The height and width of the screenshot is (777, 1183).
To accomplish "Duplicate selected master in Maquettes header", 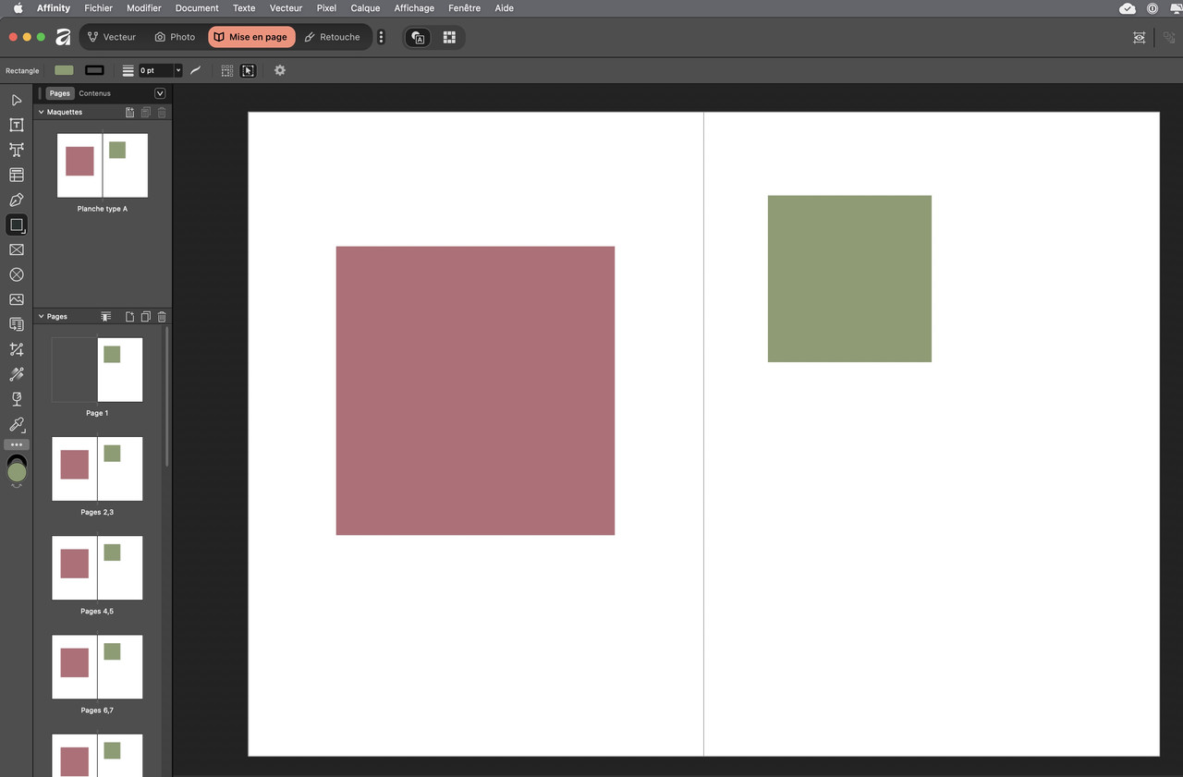I will click(145, 112).
